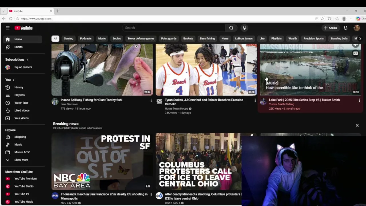This screenshot has width=366, height=206.
Task: Dismiss the Breaking news section
Action: pos(357,125)
